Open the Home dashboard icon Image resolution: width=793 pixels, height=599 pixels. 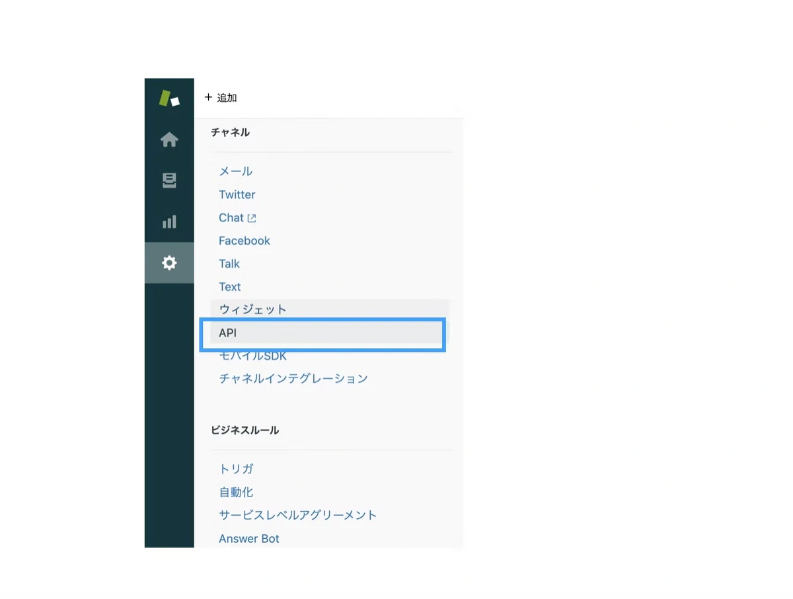[169, 140]
